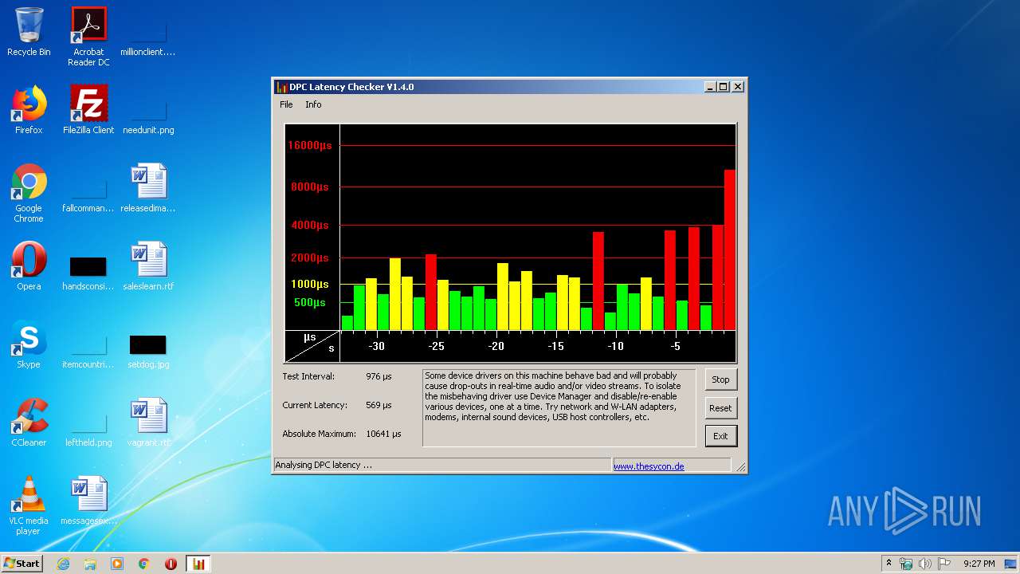Screen dimensions: 1020x574
Task: Click the Stop button
Action: point(720,379)
